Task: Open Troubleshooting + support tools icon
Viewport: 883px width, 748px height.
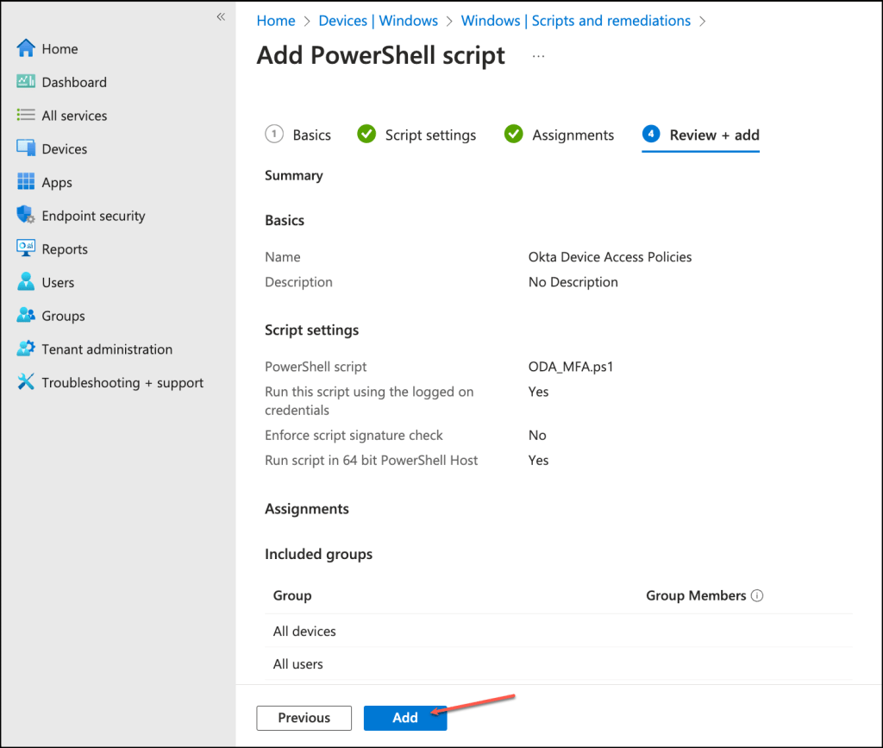Action: click(26, 382)
